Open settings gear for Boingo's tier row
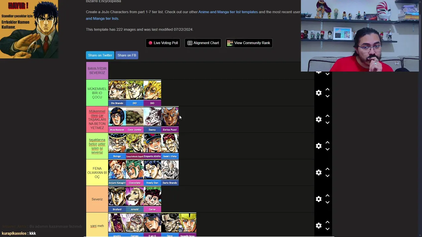 318,146
